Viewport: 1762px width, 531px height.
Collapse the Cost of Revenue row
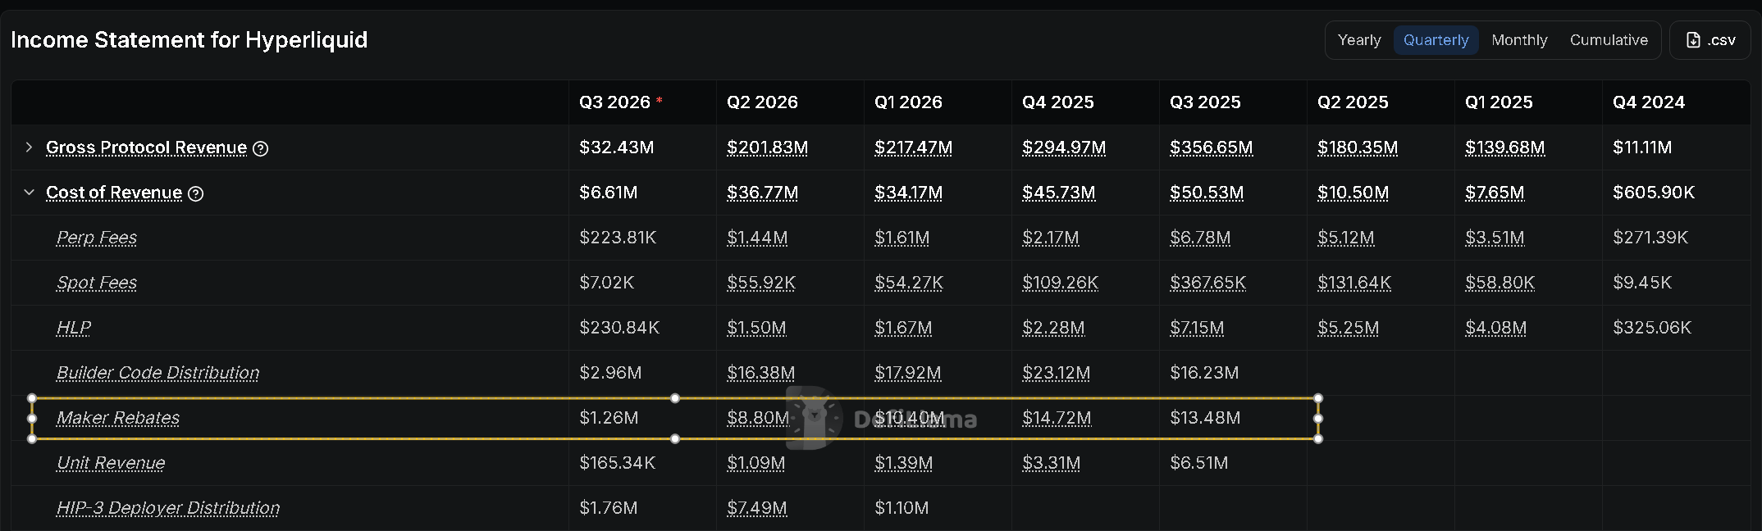click(x=29, y=193)
